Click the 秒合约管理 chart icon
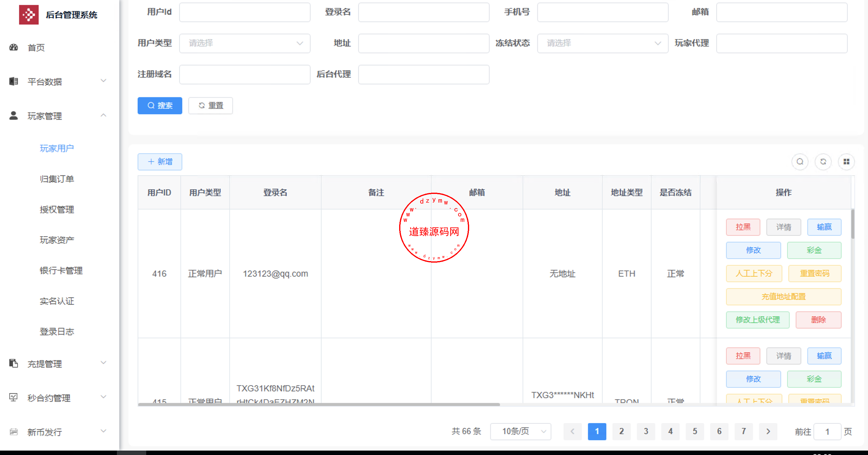This screenshot has width=868, height=455. (13, 398)
